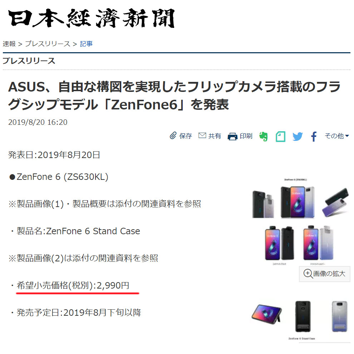354x354 pixels.
Task: Click the 保存 label
Action: pos(186,136)
